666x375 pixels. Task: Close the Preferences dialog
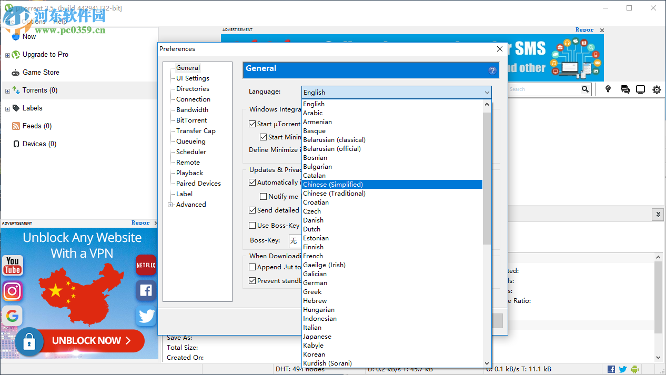[500, 49]
